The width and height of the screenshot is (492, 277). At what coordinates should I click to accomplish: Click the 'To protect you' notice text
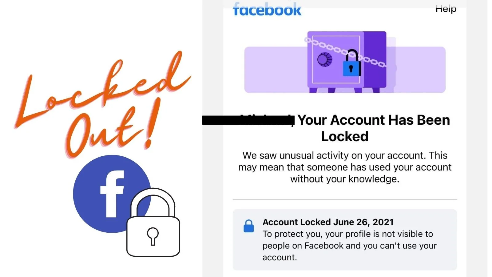tap(350, 246)
